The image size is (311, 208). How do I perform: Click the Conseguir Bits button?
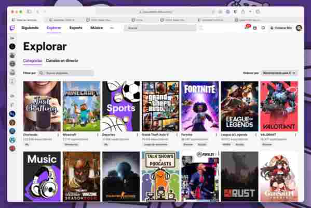coord(281,28)
